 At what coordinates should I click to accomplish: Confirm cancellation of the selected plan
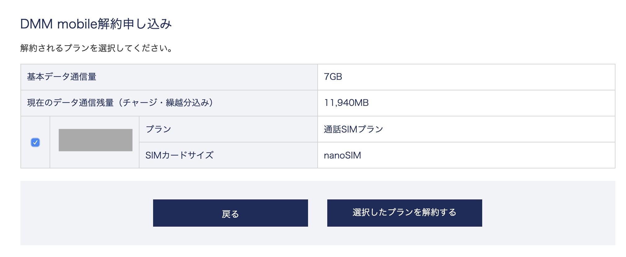coord(405,213)
